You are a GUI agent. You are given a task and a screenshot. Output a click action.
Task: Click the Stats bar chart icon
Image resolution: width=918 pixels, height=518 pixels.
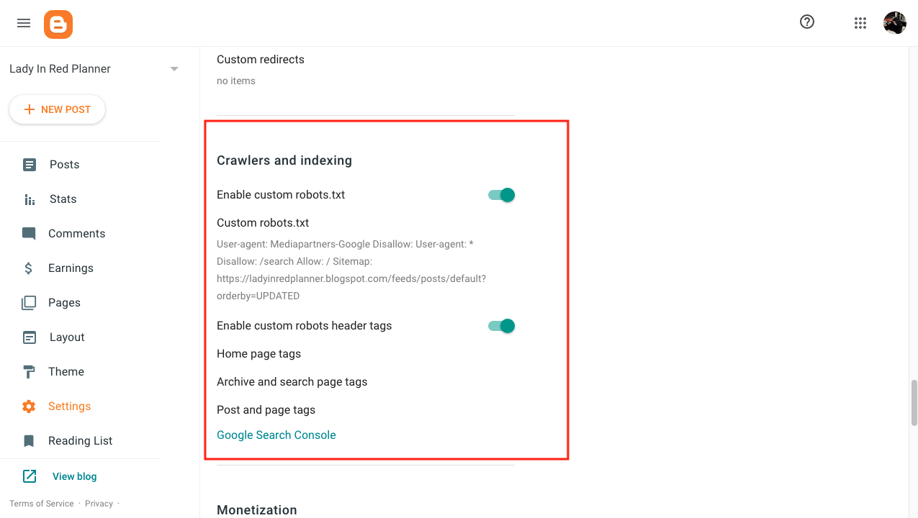(29, 199)
